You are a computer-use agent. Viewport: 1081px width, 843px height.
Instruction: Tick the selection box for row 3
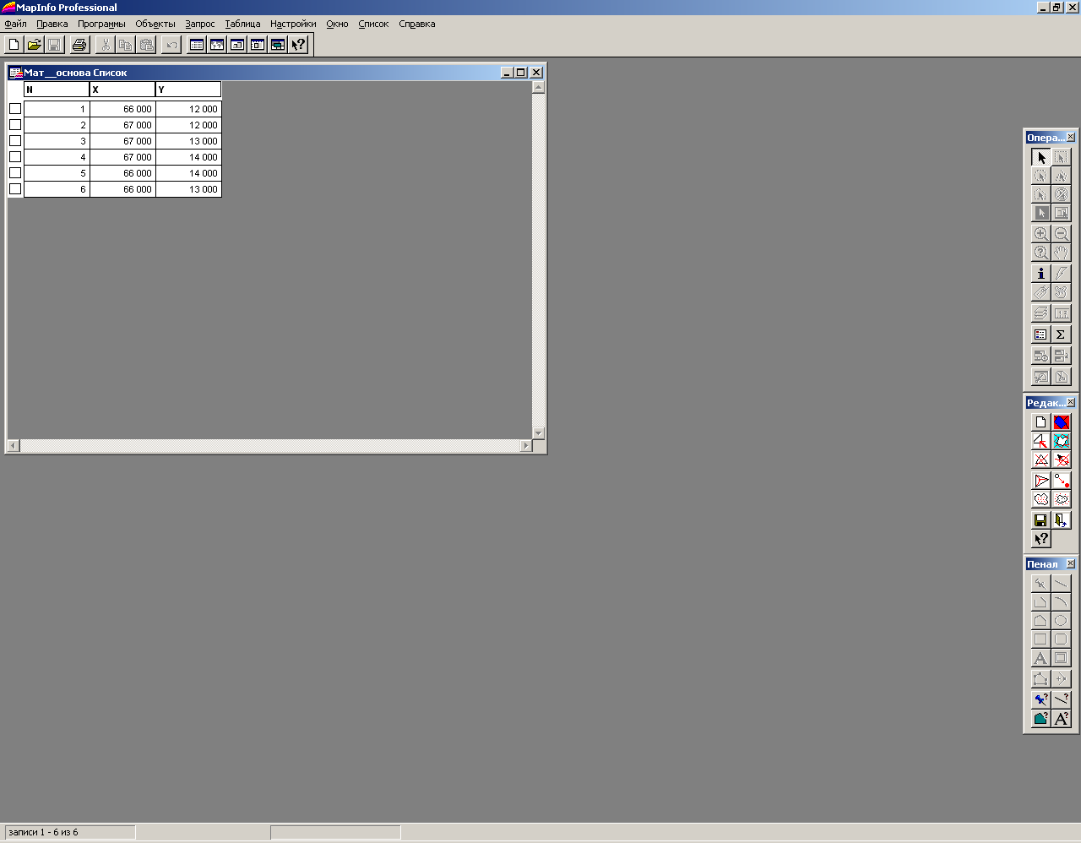click(x=15, y=141)
